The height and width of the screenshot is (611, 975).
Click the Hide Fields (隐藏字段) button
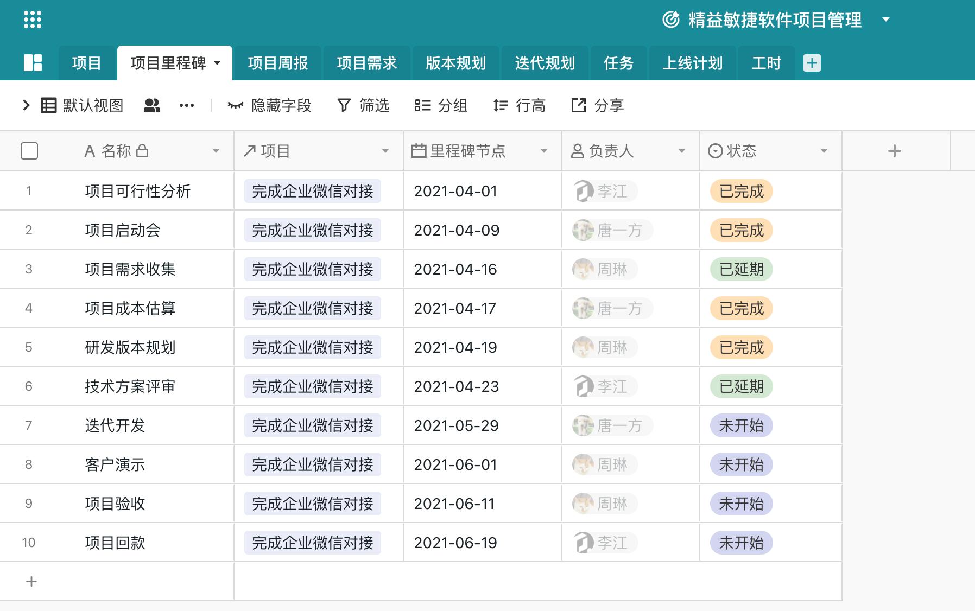point(269,105)
